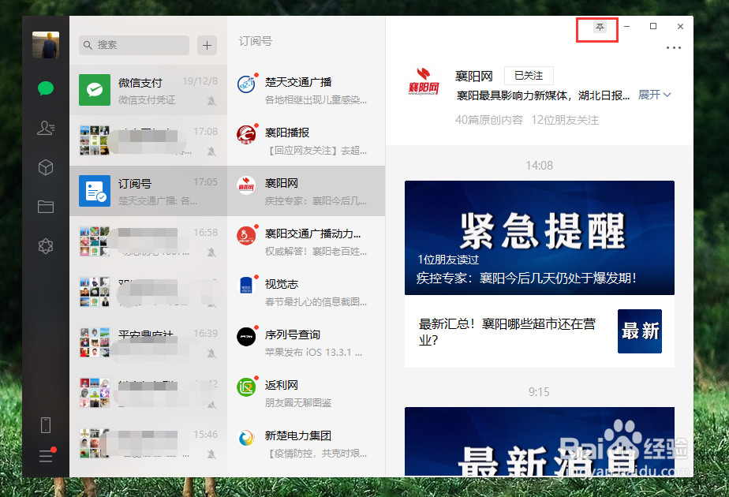This screenshot has width=729, height=497.
Task: Pin the window on top
Action: pos(600,27)
